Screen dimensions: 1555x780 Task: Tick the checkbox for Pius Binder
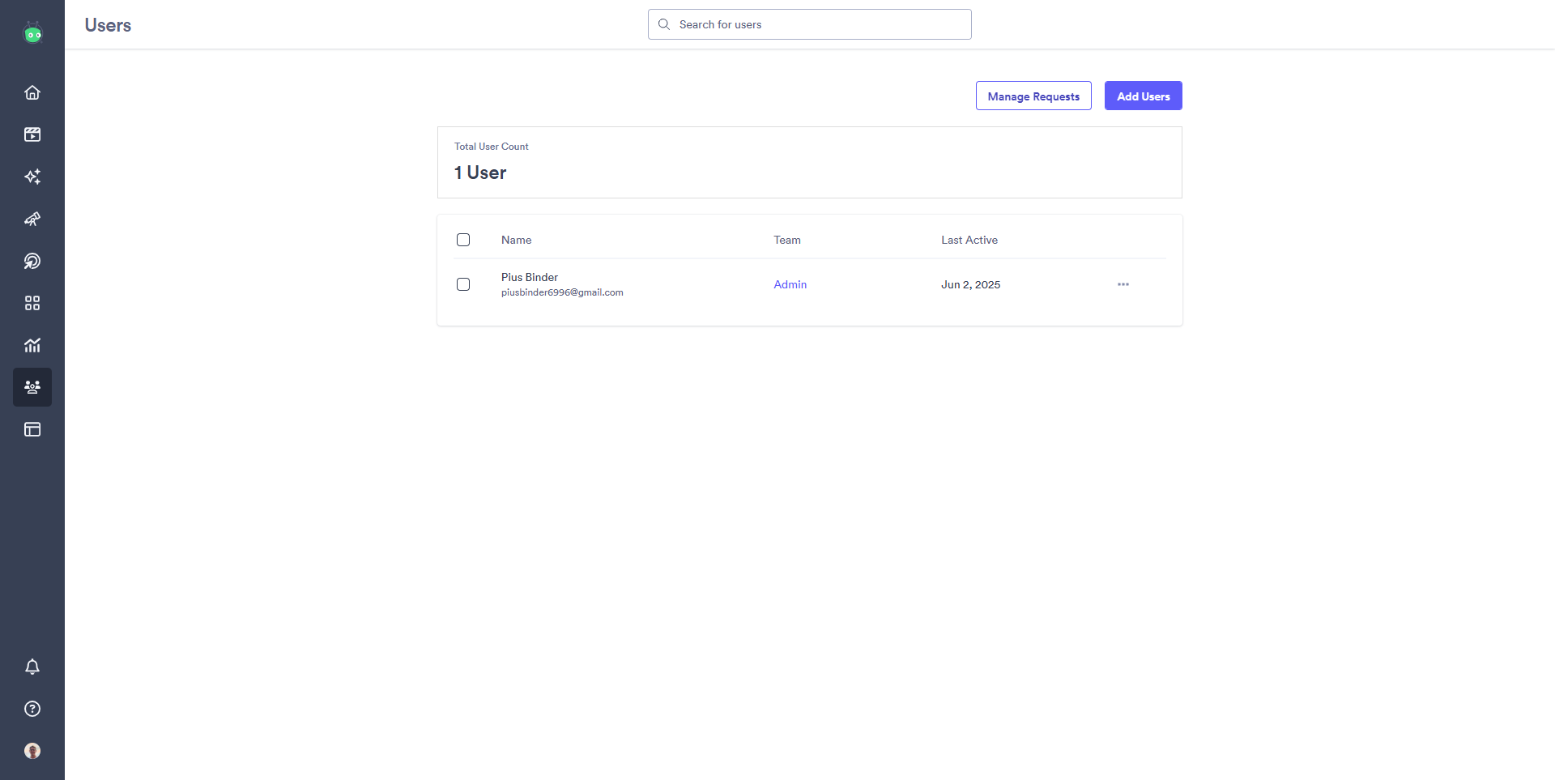coord(463,284)
